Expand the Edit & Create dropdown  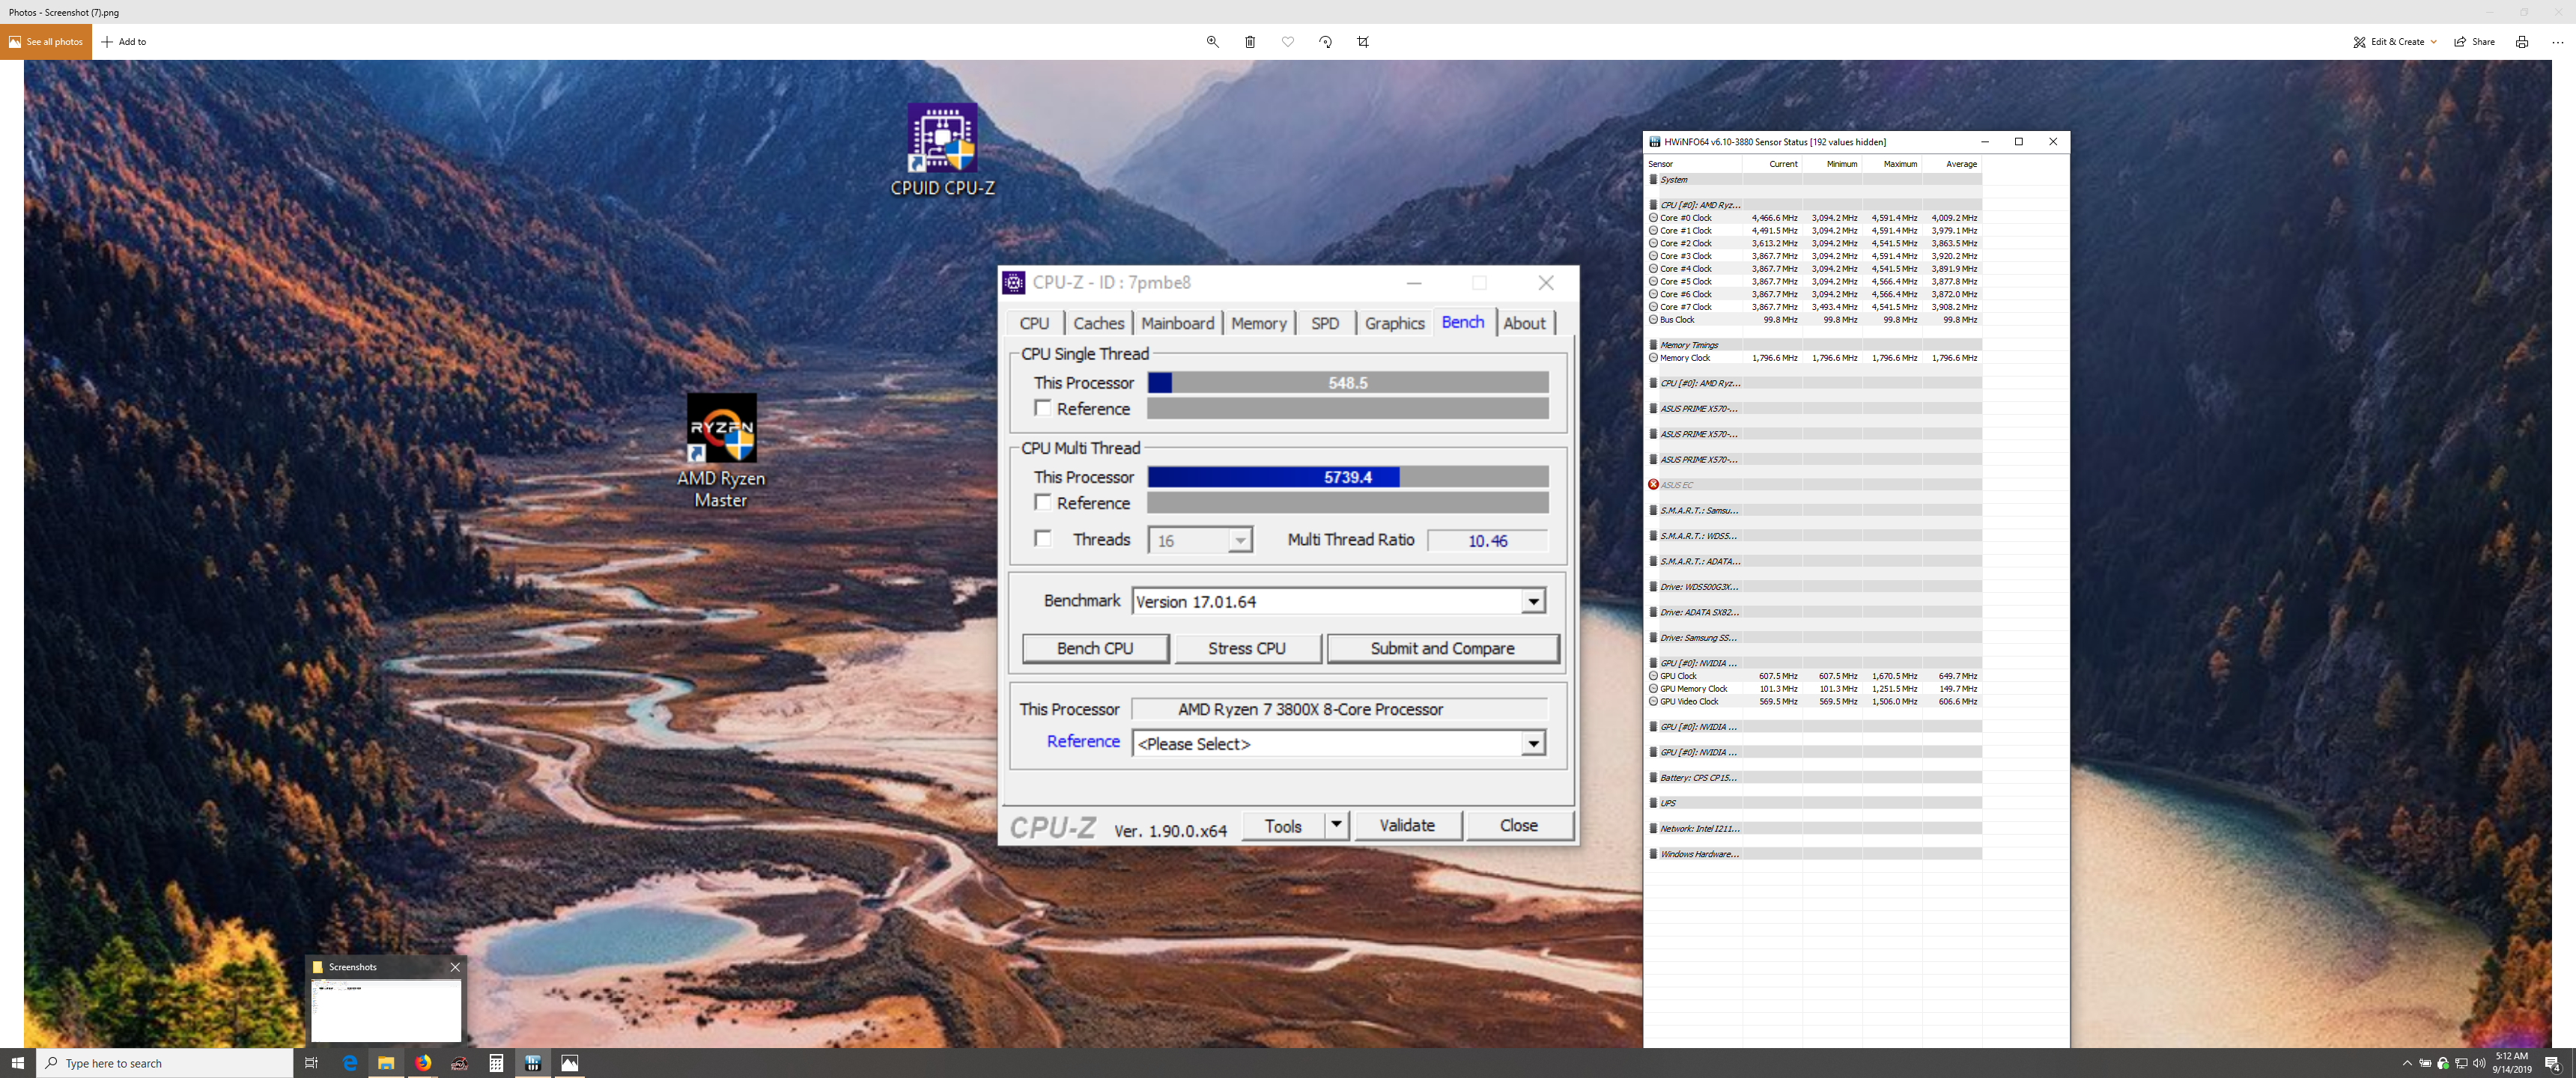click(x=2433, y=42)
